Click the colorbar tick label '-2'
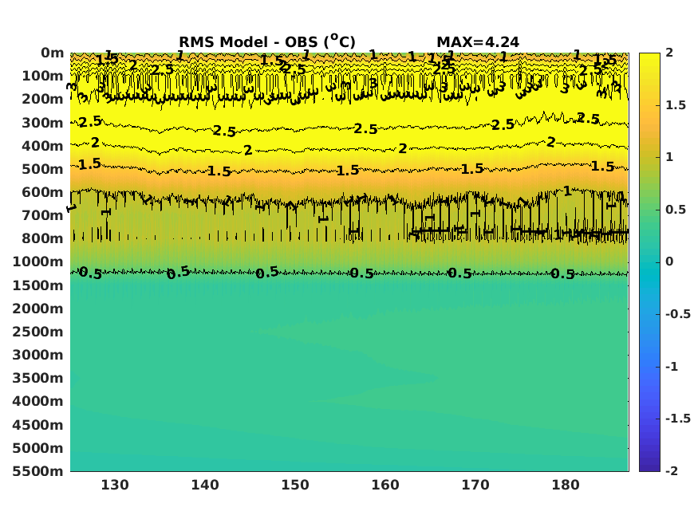698x523 pixels. coord(672,471)
